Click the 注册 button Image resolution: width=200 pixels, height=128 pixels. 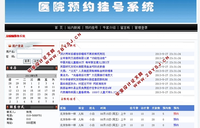click(37, 61)
